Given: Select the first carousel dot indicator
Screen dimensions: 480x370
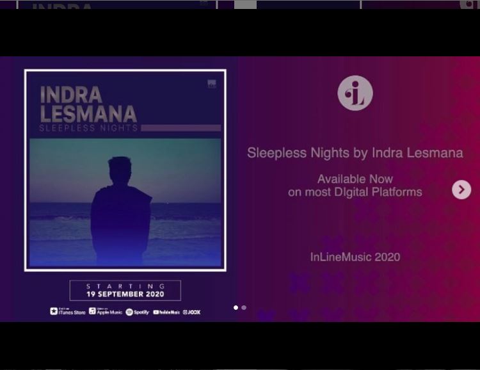Looking at the screenshot, I should [236, 307].
